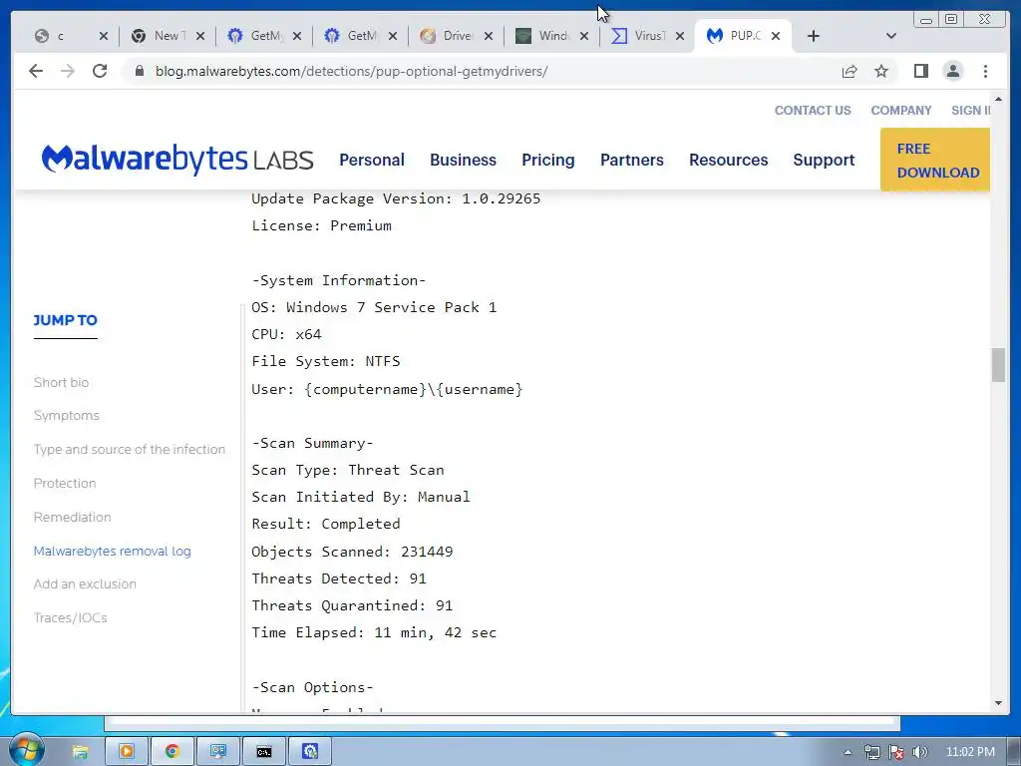Image resolution: width=1021 pixels, height=766 pixels.
Task: Open the command prompt taskbar icon
Action: [x=263, y=752]
